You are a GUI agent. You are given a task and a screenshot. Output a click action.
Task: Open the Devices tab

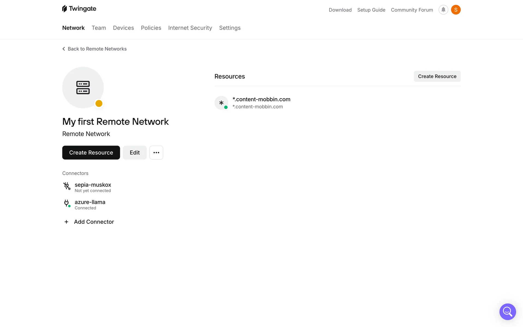tap(123, 28)
